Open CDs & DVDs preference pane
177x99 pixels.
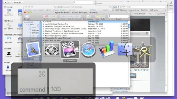click(x=9, y=26)
